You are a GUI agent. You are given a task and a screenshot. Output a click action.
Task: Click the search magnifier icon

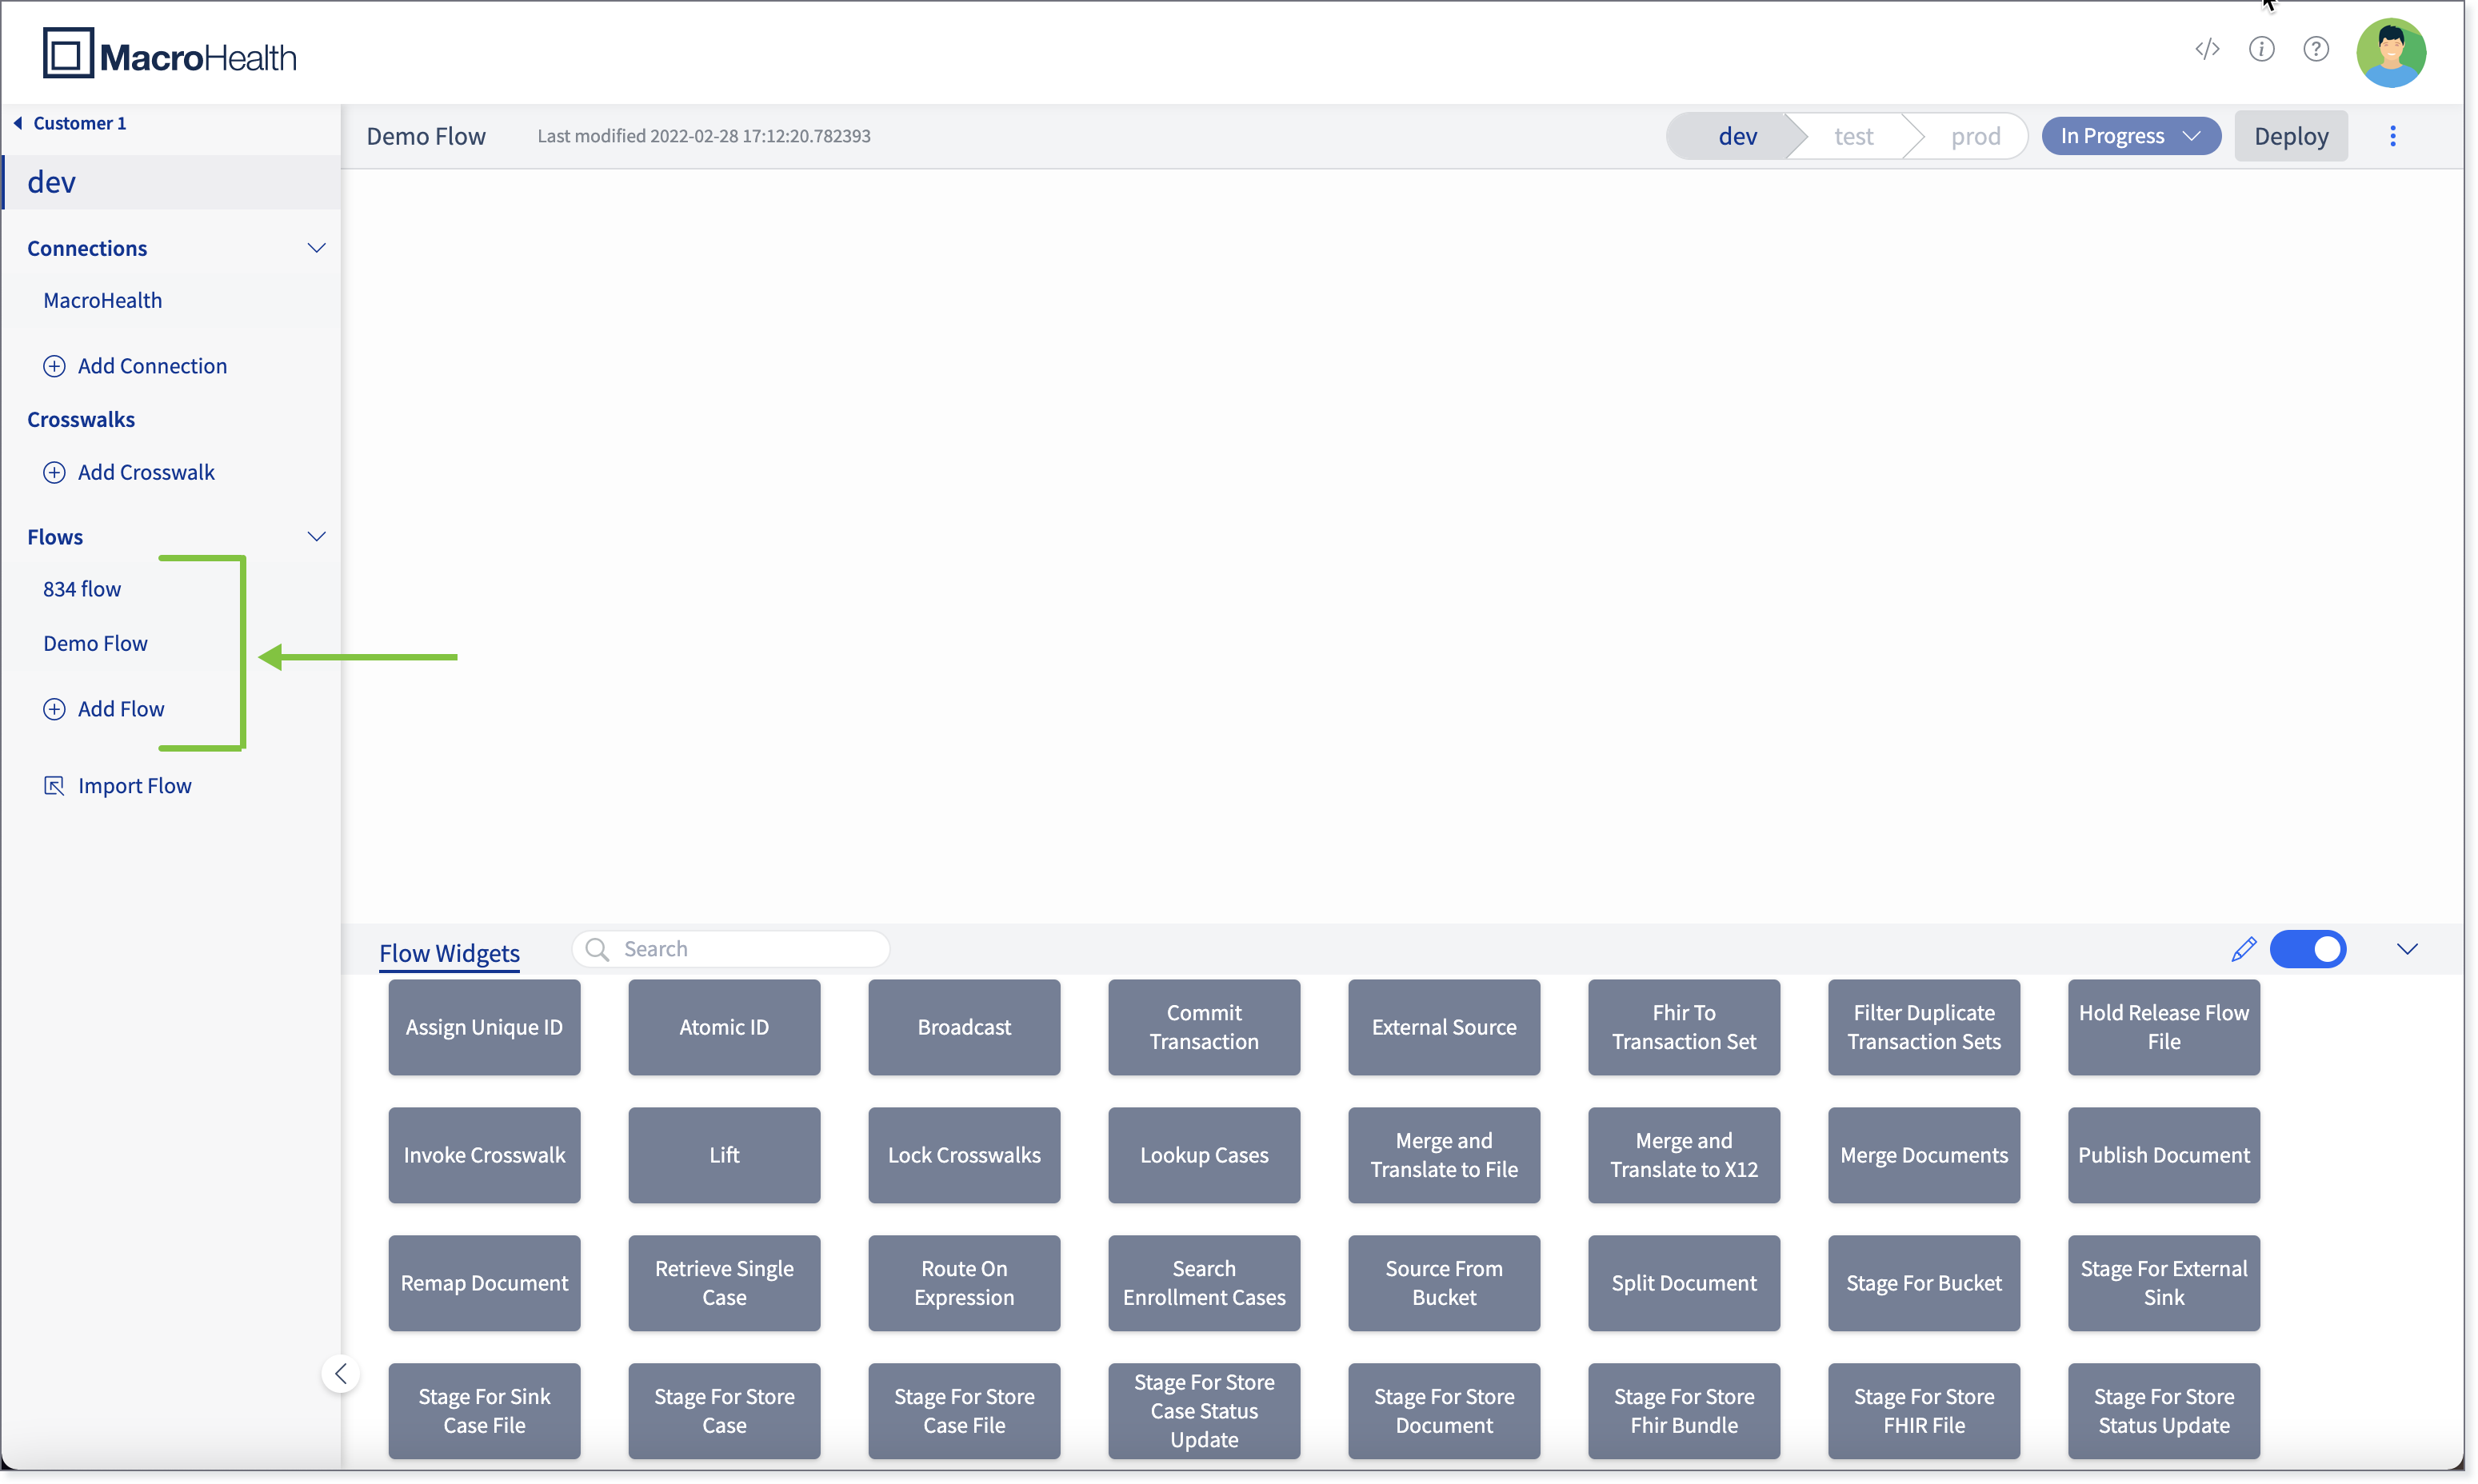tap(598, 949)
